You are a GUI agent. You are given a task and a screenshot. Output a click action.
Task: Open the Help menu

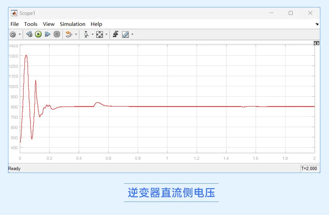(x=96, y=24)
